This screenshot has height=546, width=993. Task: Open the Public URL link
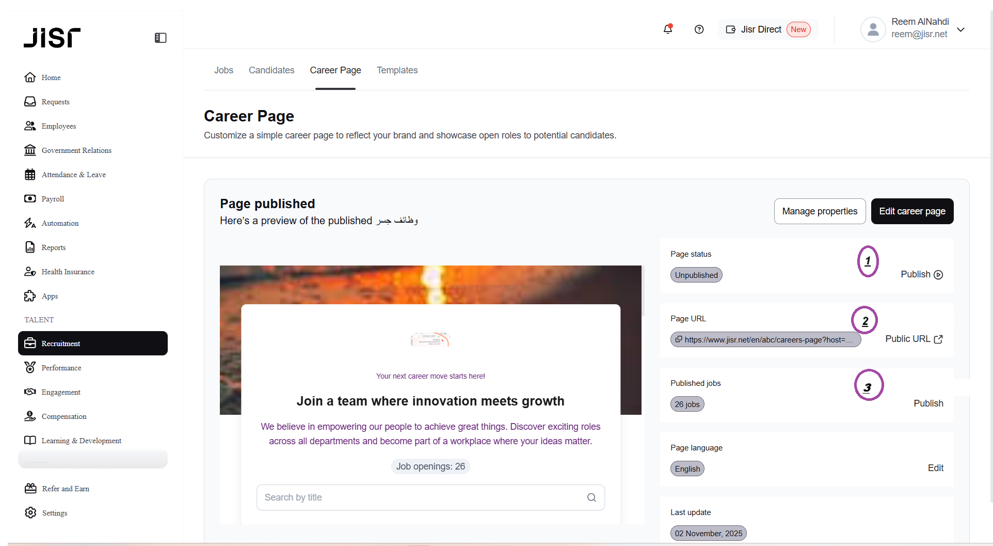point(914,339)
